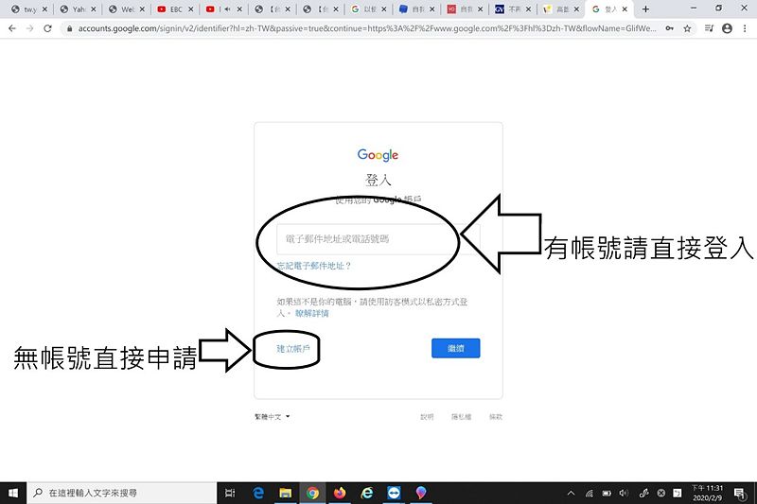Open the pen tray icon

tap(644, 493)
